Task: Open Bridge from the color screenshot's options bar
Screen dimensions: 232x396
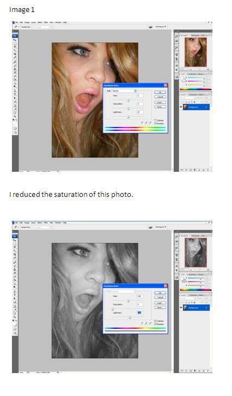Action: (x=151, y=27)
